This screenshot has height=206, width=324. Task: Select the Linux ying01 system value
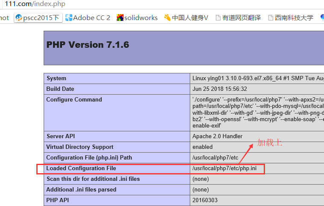pos(258,78)
